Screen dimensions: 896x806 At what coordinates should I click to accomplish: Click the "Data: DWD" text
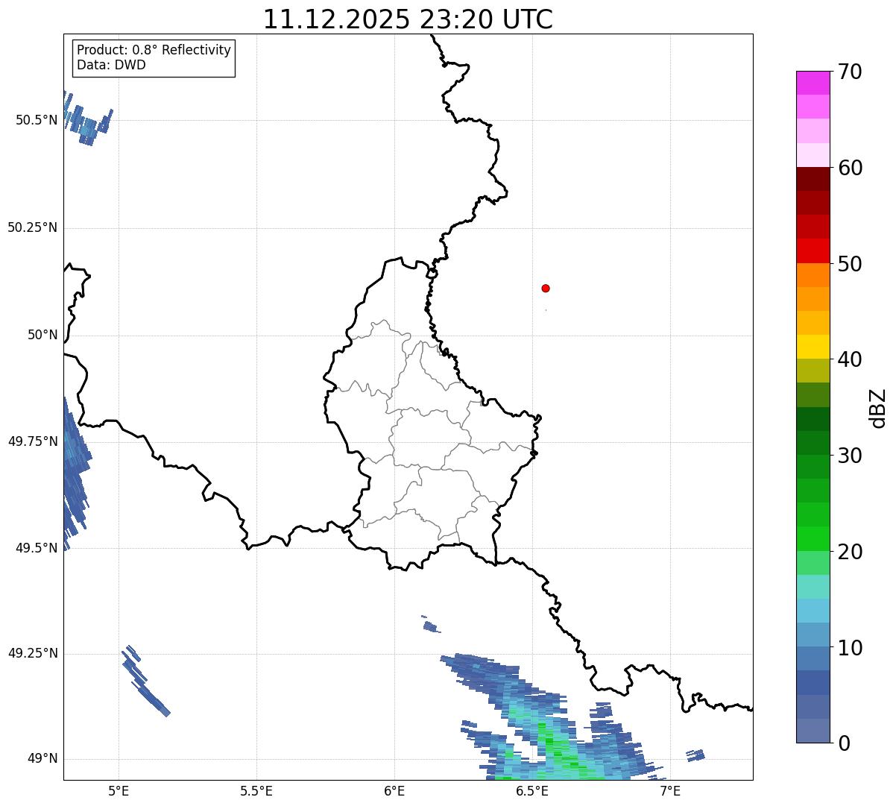tap(111, 65)
